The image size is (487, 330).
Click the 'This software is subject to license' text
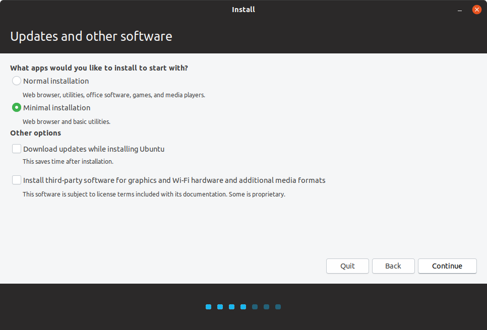point(154,194)
